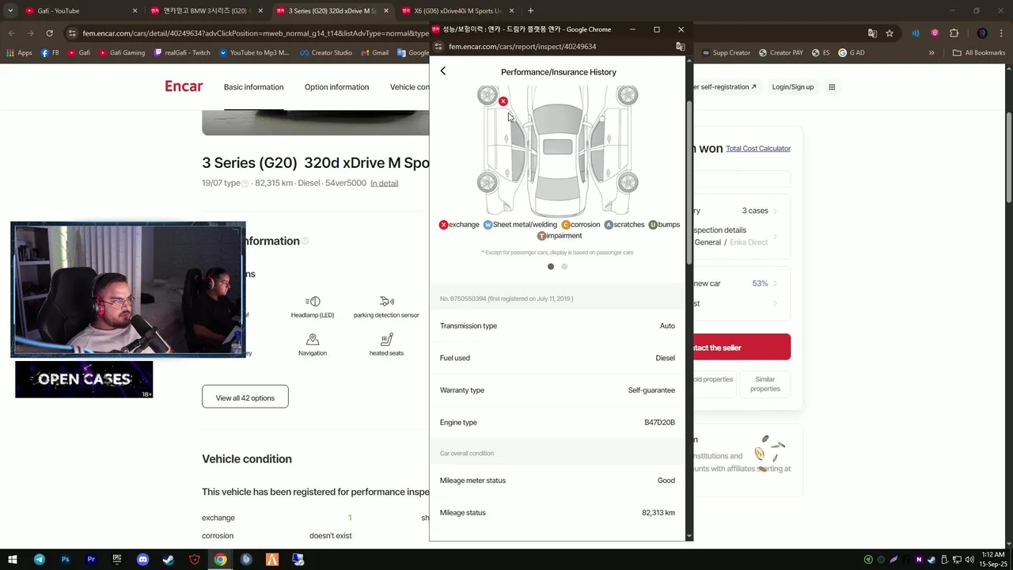Expand the '3 cases' history chevron
Image resolution: width=1013 pixels, height=570 pixels.
click(775, 211)
